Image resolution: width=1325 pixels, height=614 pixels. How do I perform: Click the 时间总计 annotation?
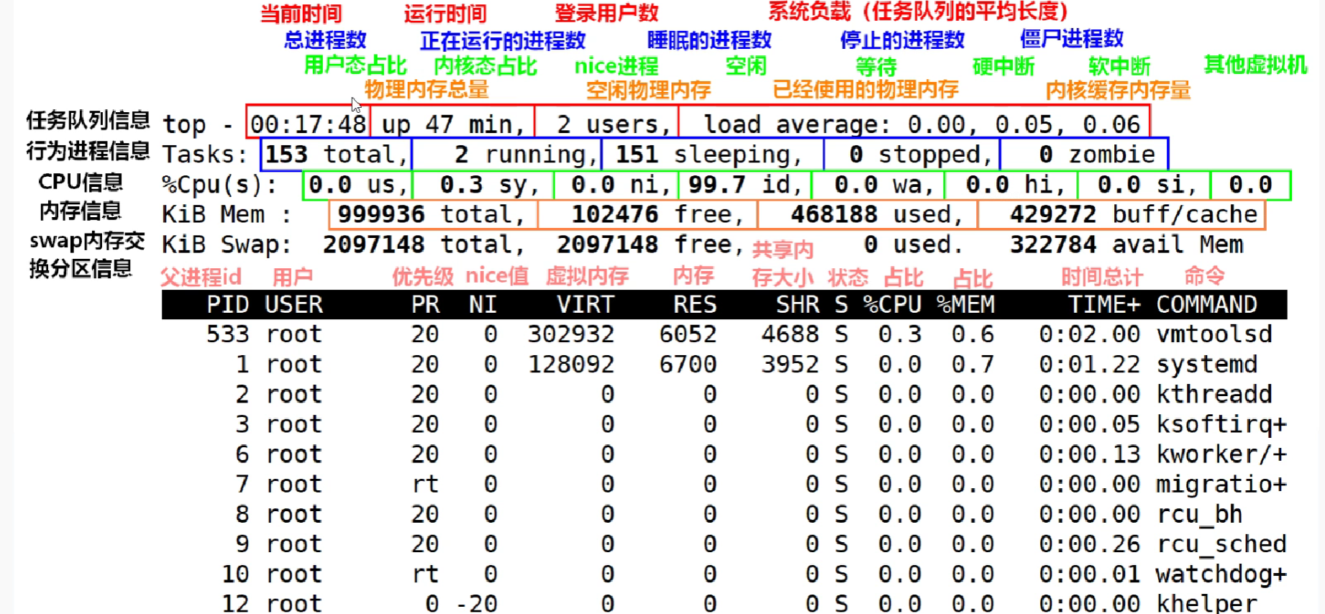point(1102,278)
